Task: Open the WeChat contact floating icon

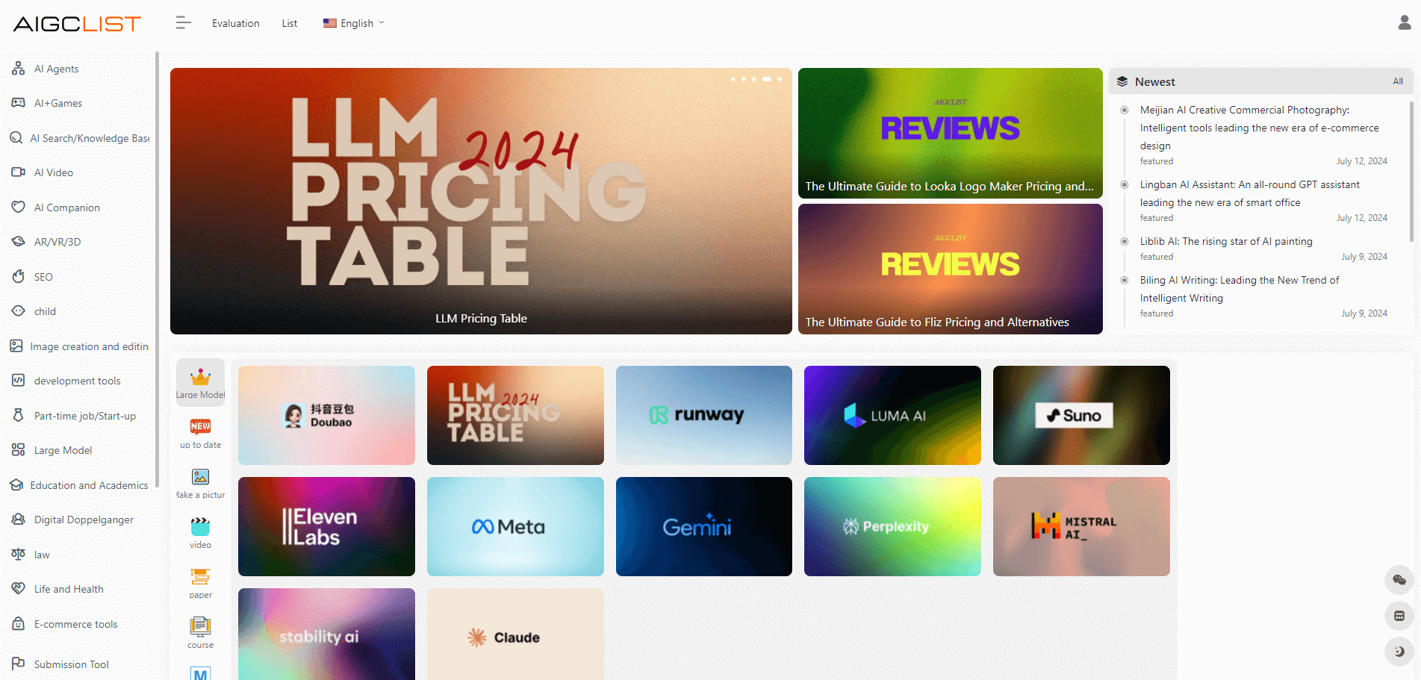Action: (1399, 580)
